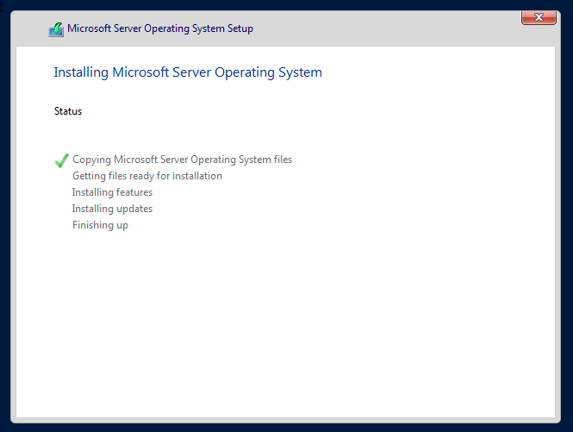Click the dark blue background outside the window

click(x=285, y=4)
